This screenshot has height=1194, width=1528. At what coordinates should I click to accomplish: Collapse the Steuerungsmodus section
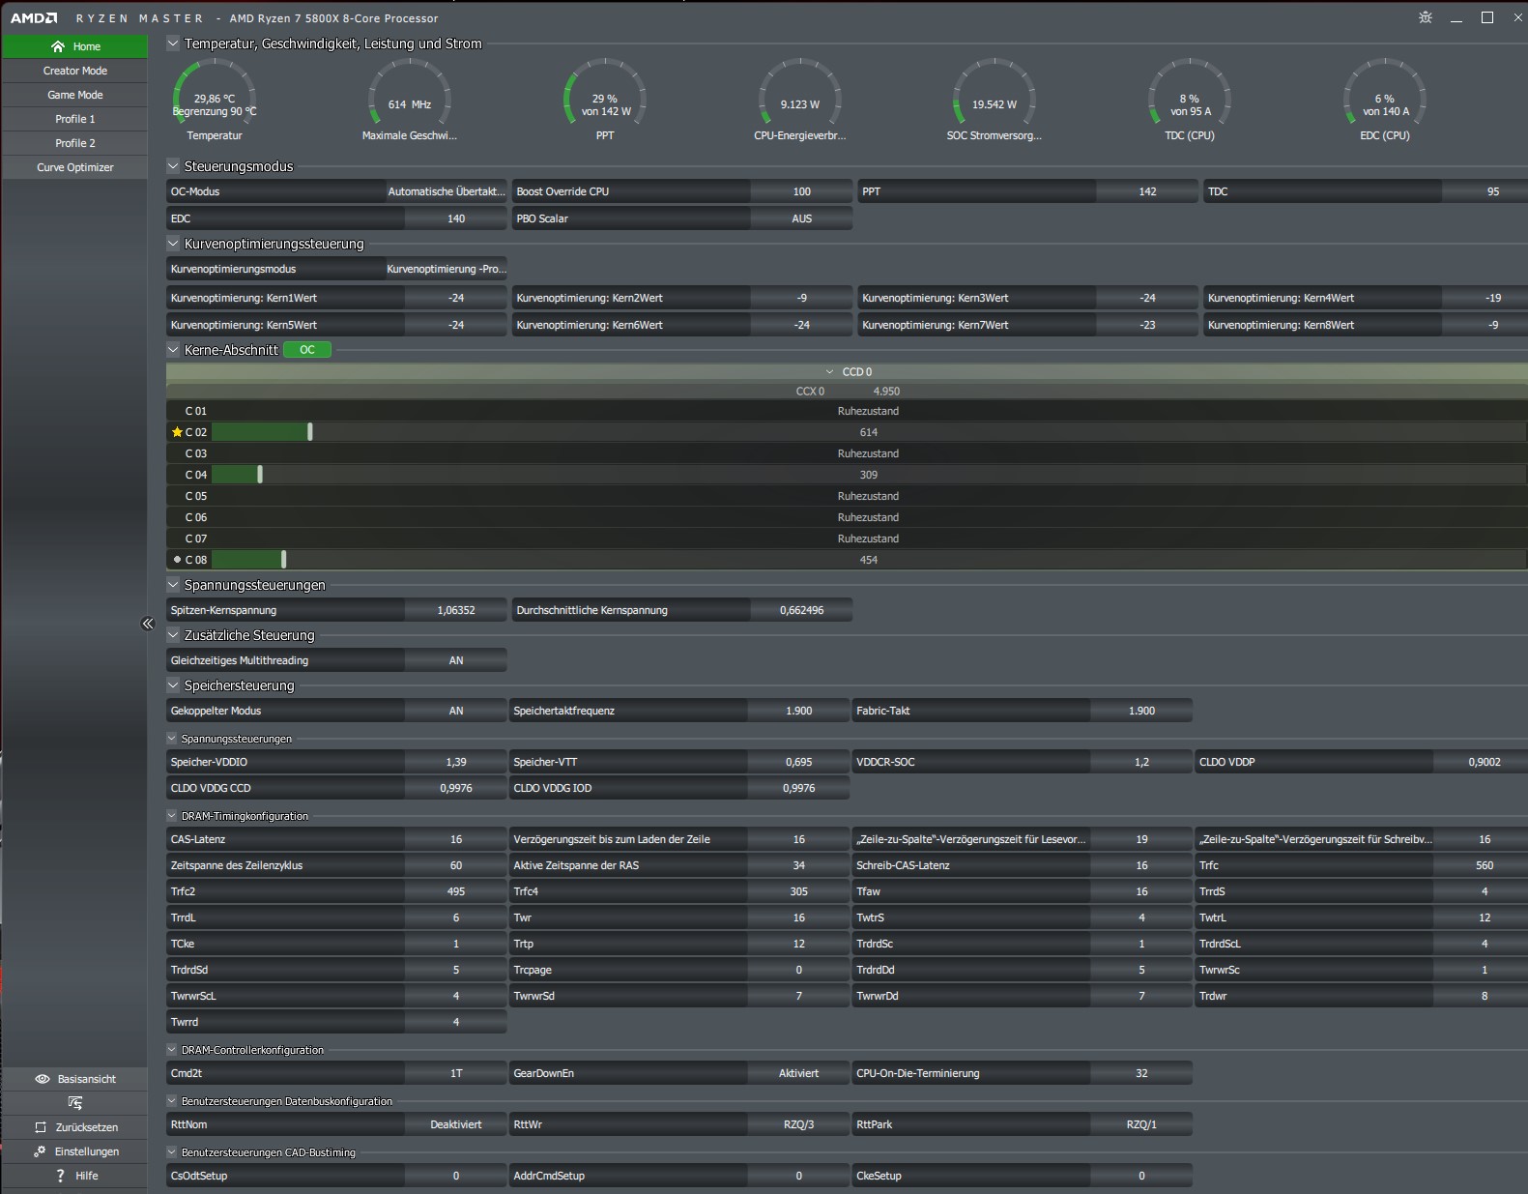pyautogui.click(x=173, y=166)
